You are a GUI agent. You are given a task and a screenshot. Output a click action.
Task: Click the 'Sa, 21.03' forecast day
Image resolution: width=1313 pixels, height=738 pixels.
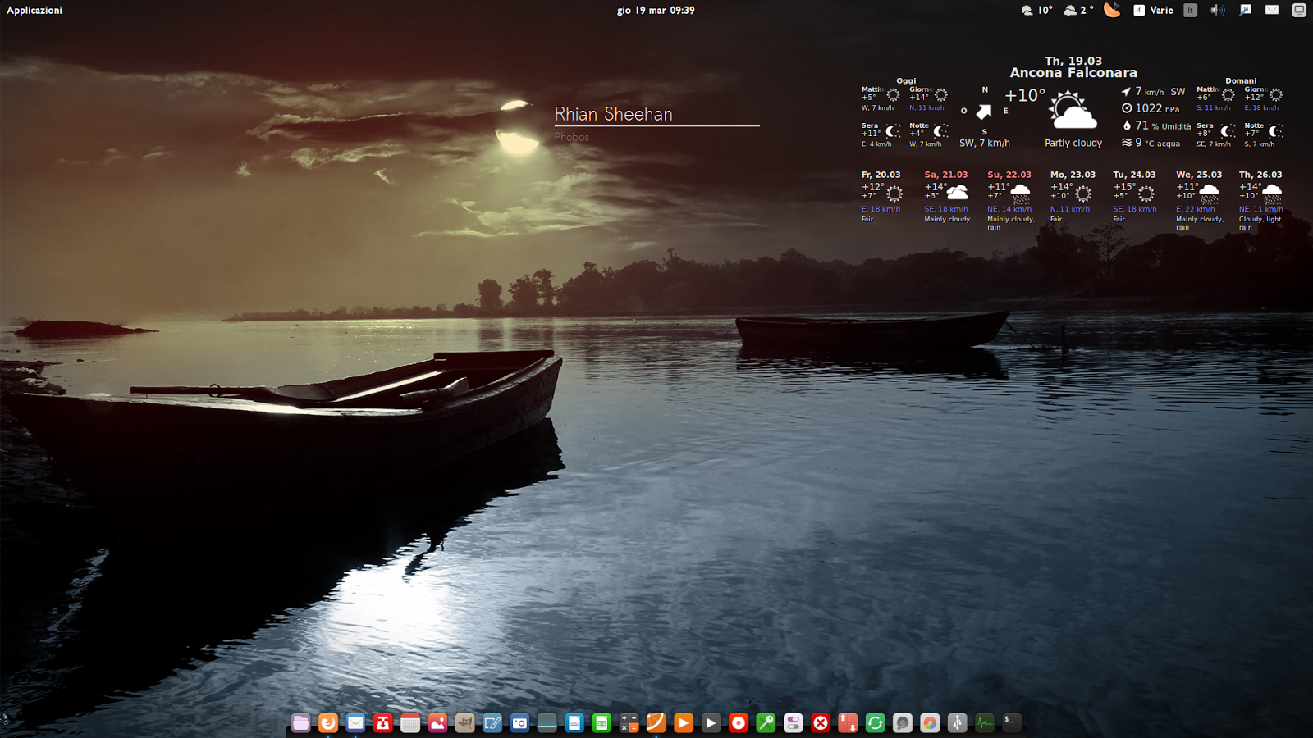point(946,175)
